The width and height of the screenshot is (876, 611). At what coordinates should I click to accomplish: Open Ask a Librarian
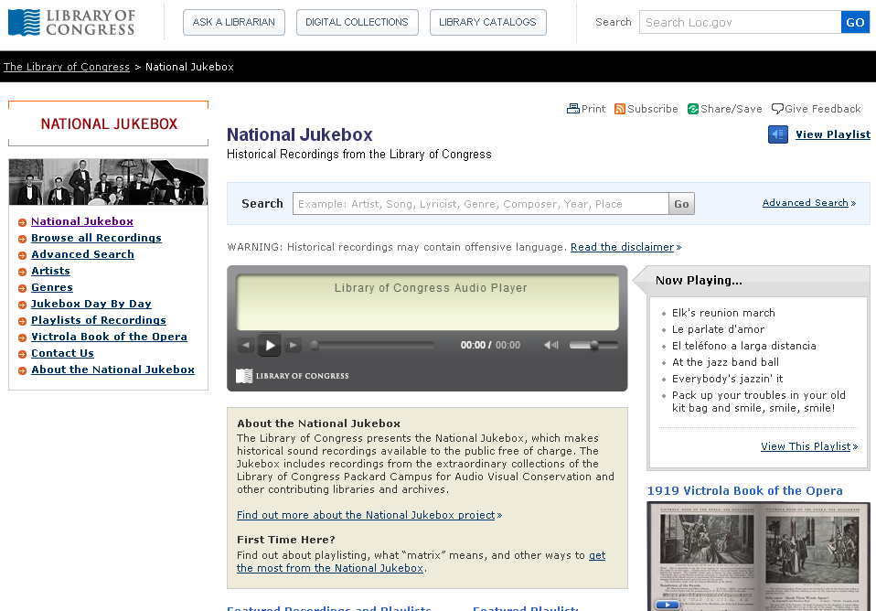[233, 22]
